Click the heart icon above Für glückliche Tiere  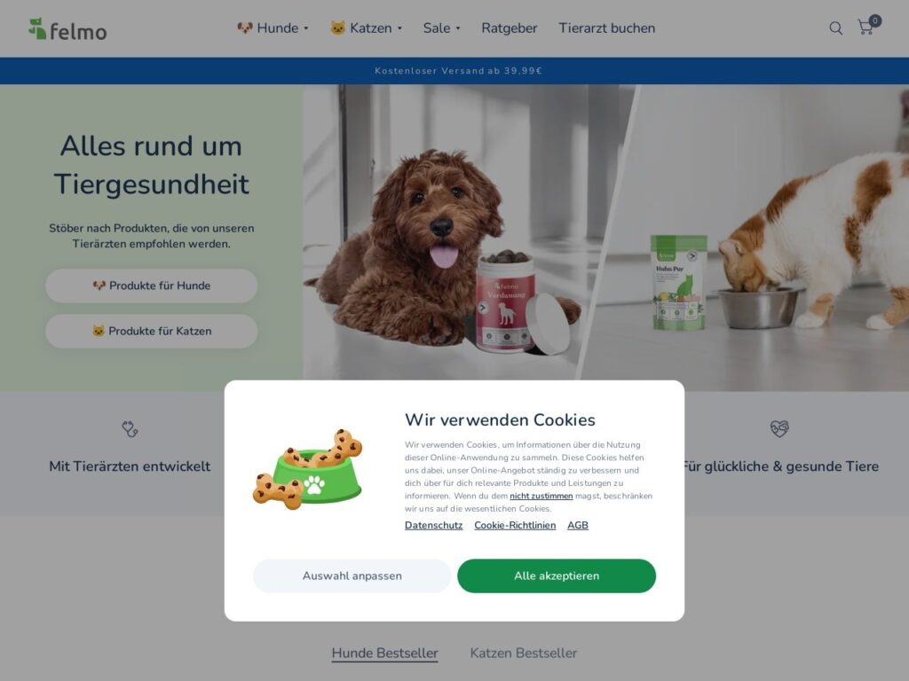click(x=779, y=428)
